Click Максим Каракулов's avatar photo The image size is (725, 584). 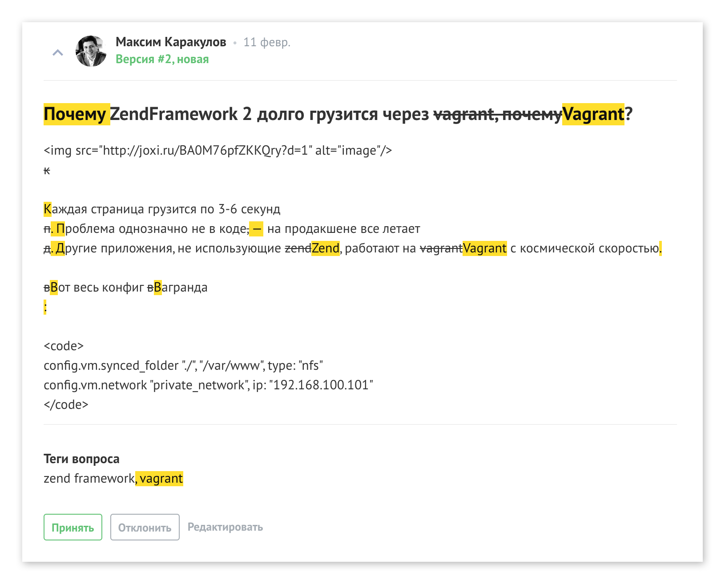[91, 51]
